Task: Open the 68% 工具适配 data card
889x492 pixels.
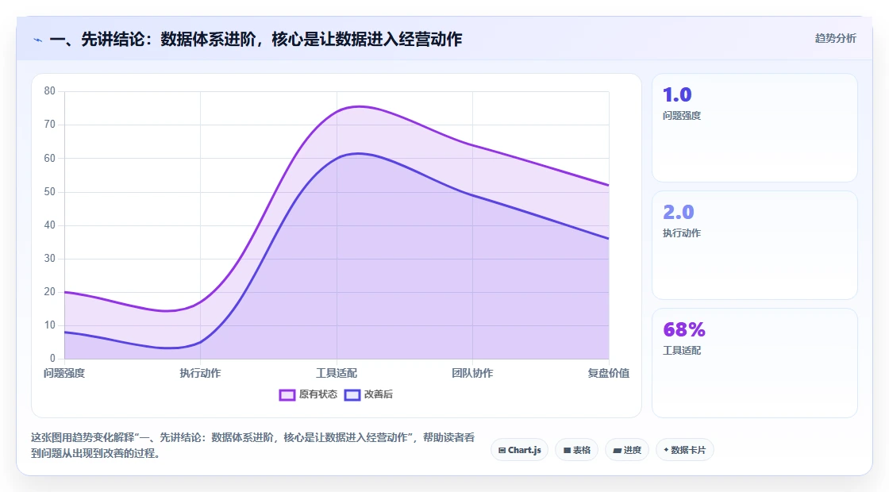Action: coord(755,363)
